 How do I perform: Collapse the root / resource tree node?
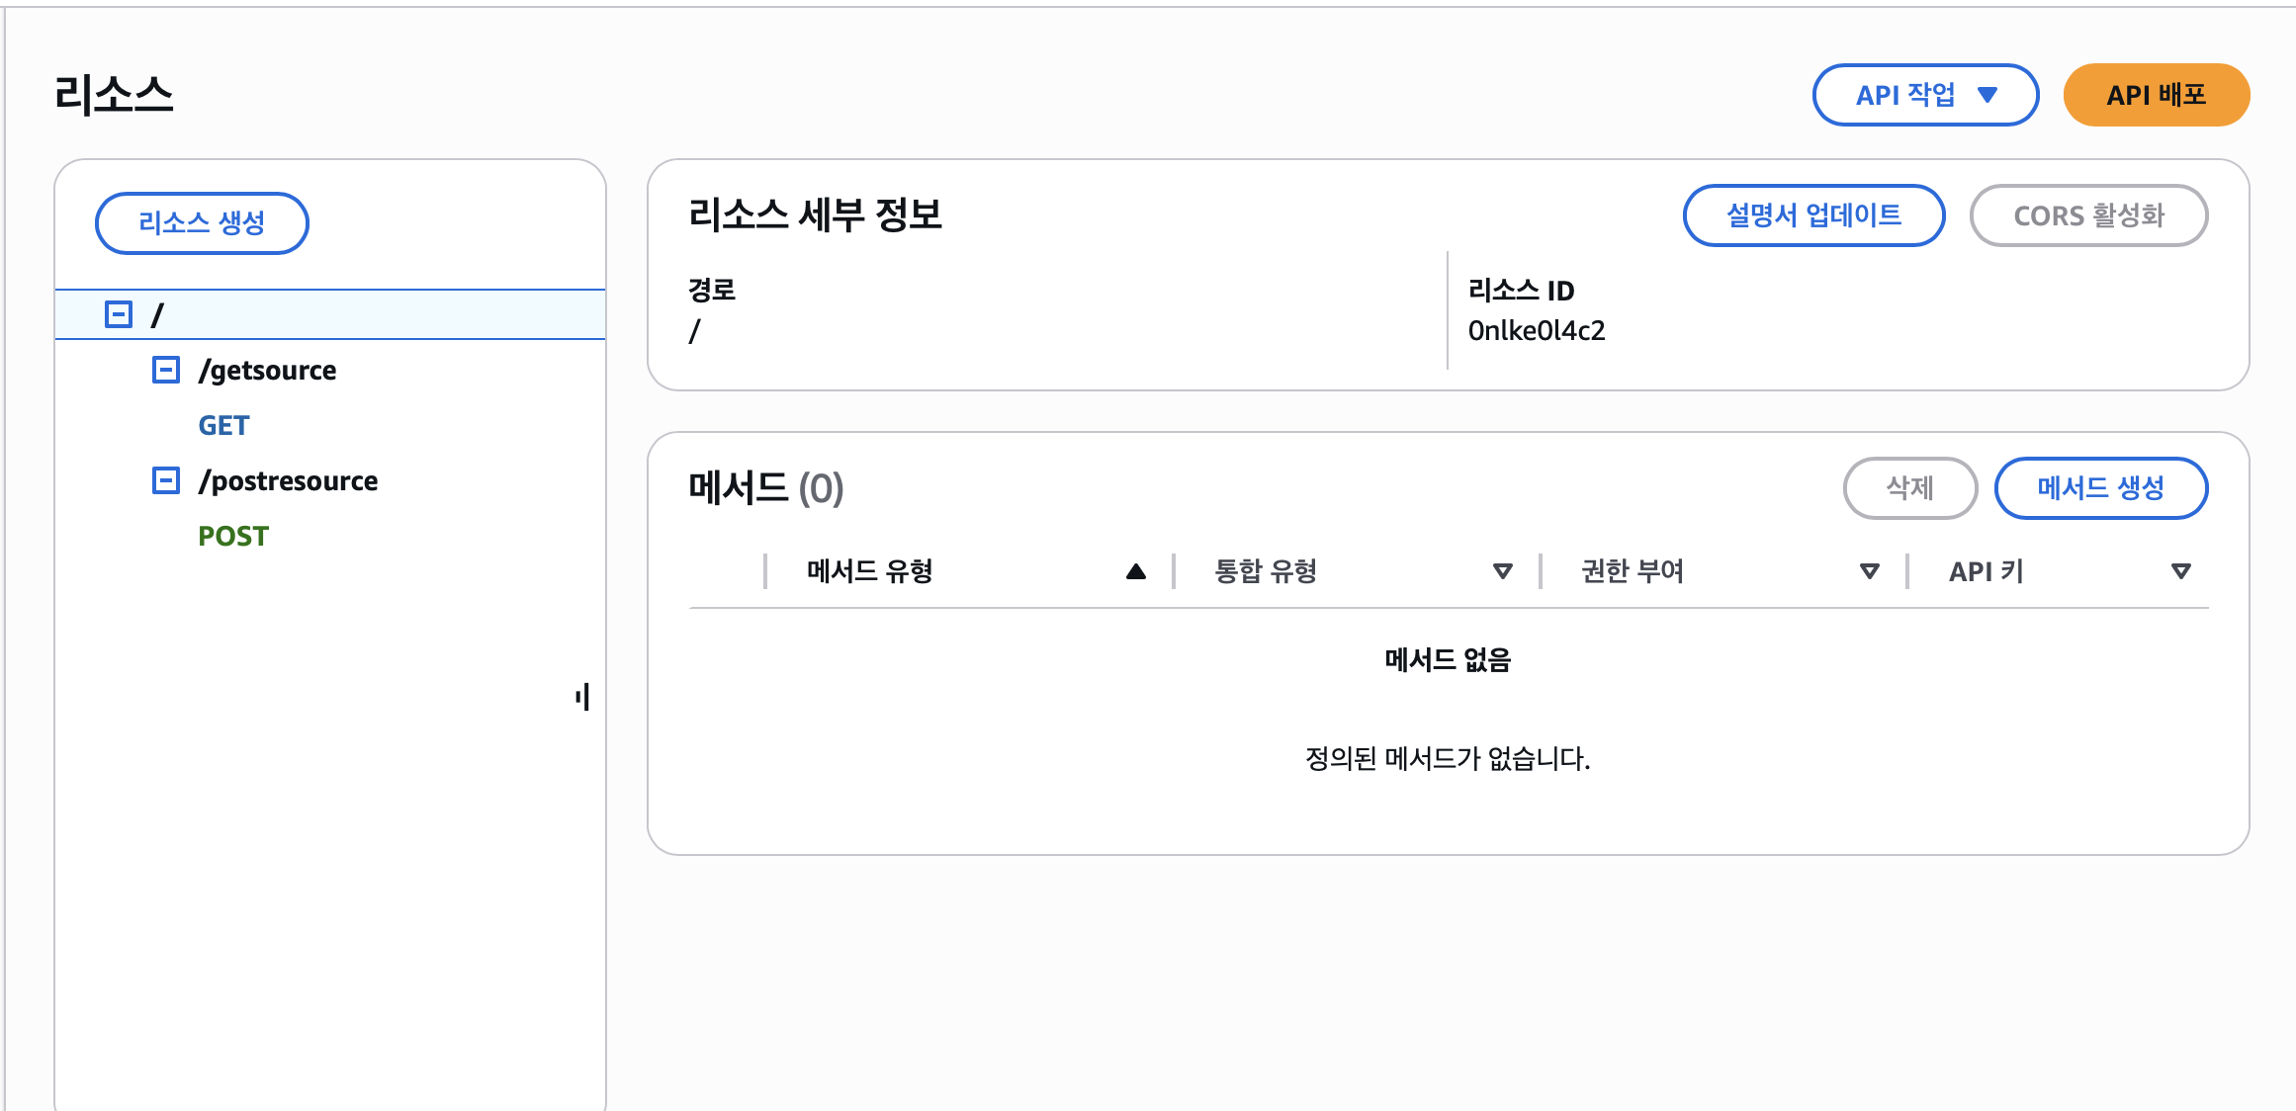pyautogui.click(x=119, y=315)
